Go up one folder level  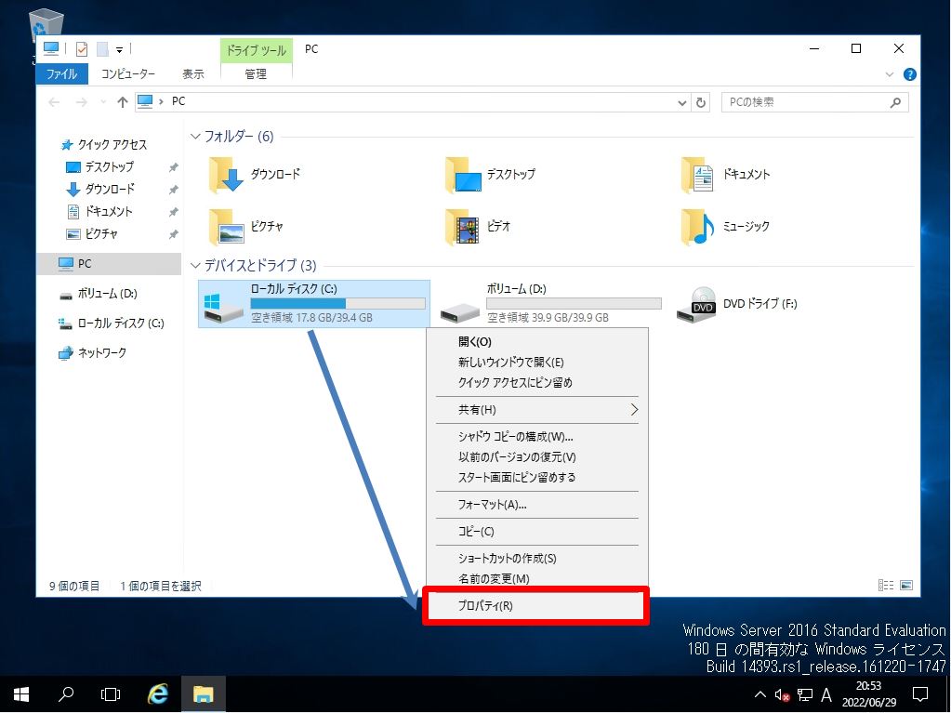[123, 102]
